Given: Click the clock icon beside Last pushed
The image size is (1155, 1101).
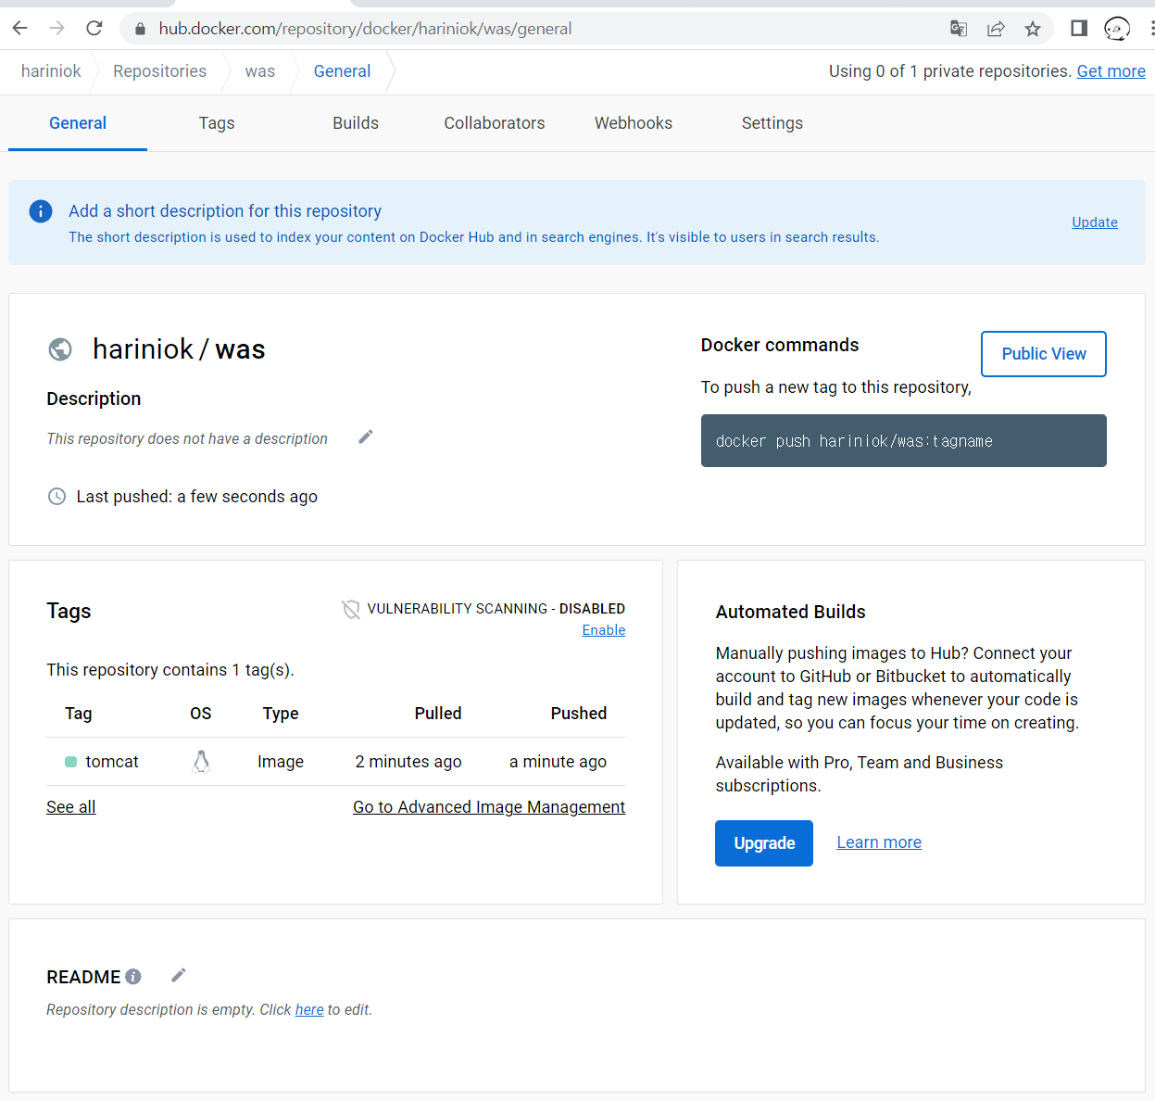Looking at the screenshot, I should pos(56,496).
